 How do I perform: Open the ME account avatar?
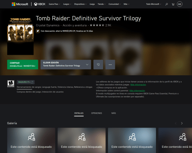pos(179,4)
